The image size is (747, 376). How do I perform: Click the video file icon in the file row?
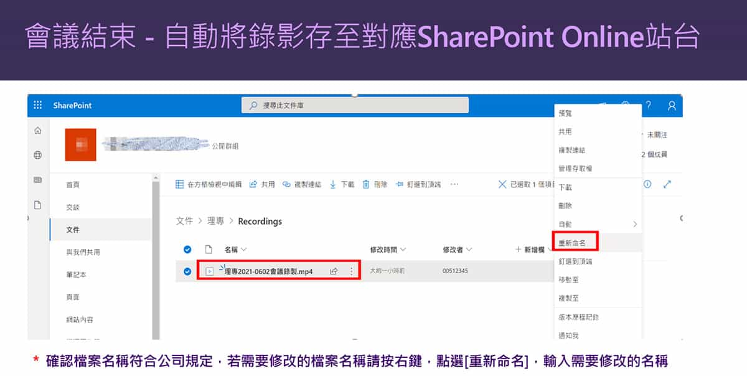pyautogui.click(x=210, y=271)
